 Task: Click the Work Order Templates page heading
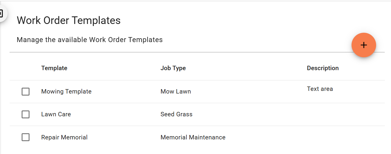[x=69, y=20]
